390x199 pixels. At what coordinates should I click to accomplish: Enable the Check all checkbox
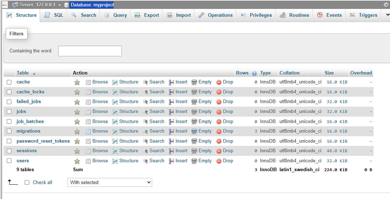coord(27,183)
